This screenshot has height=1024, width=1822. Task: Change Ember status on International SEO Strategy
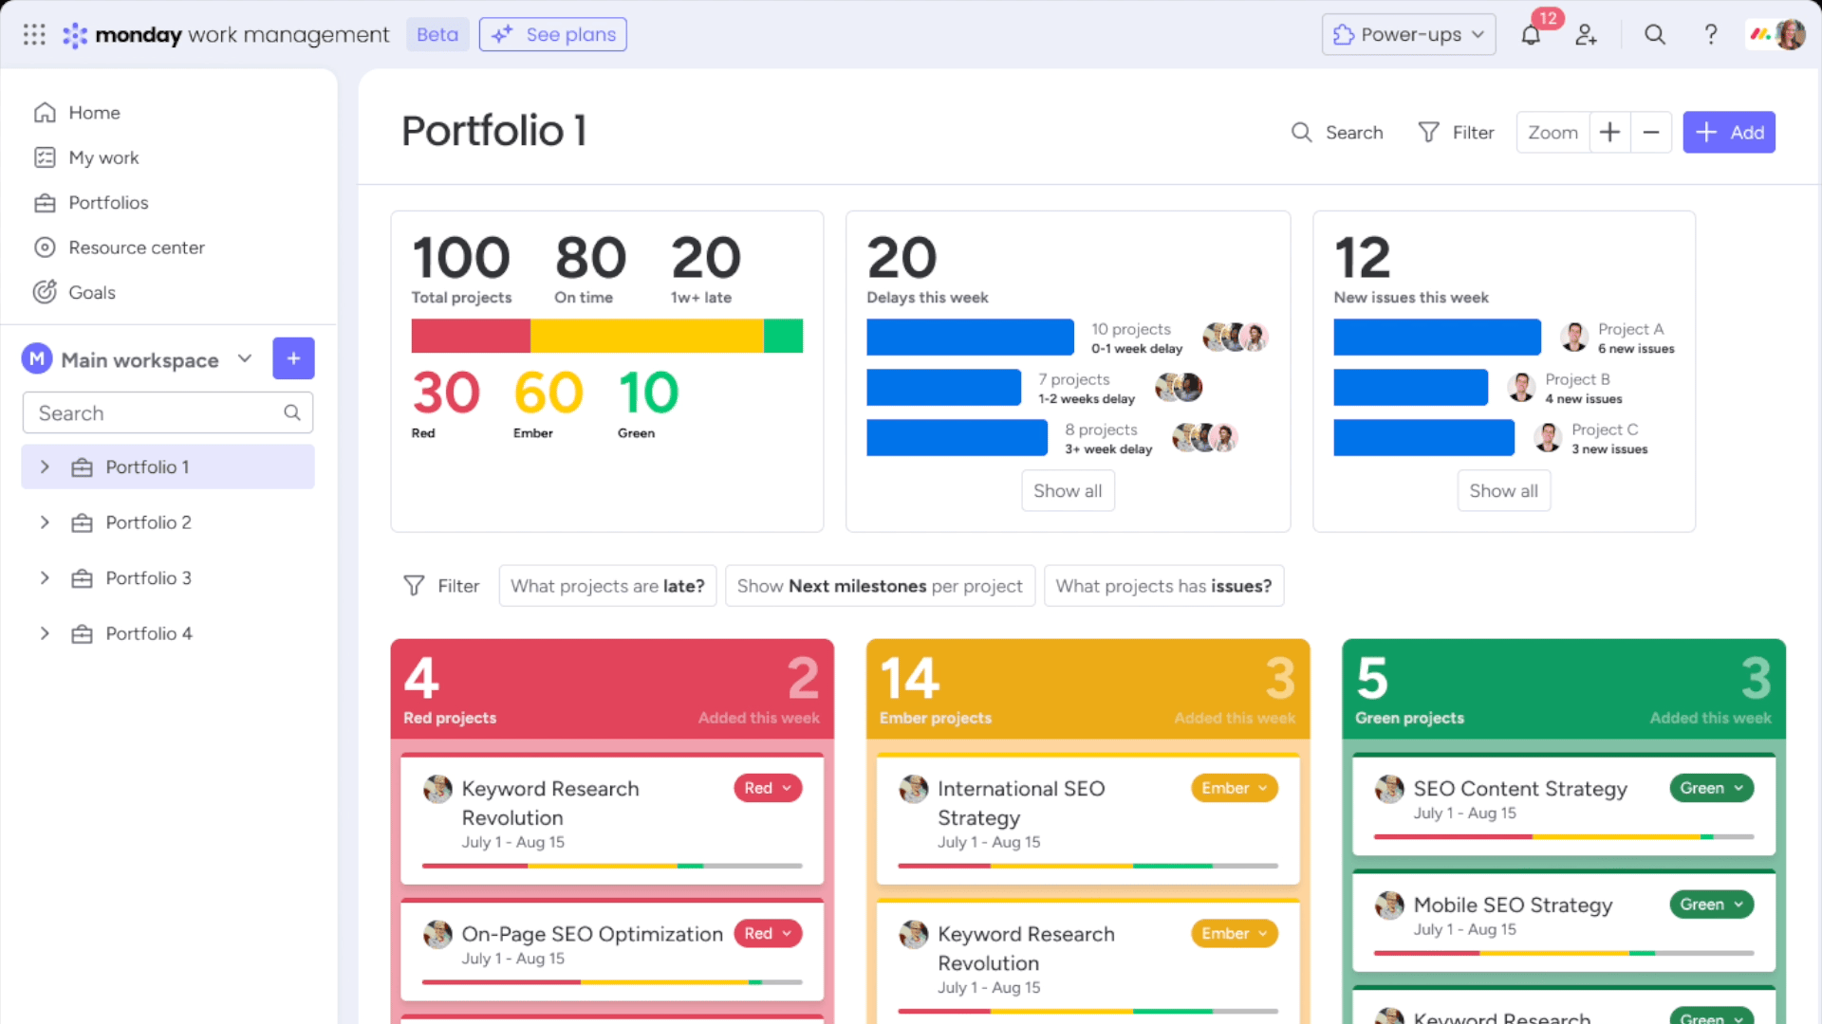[x=1234, y=788]
